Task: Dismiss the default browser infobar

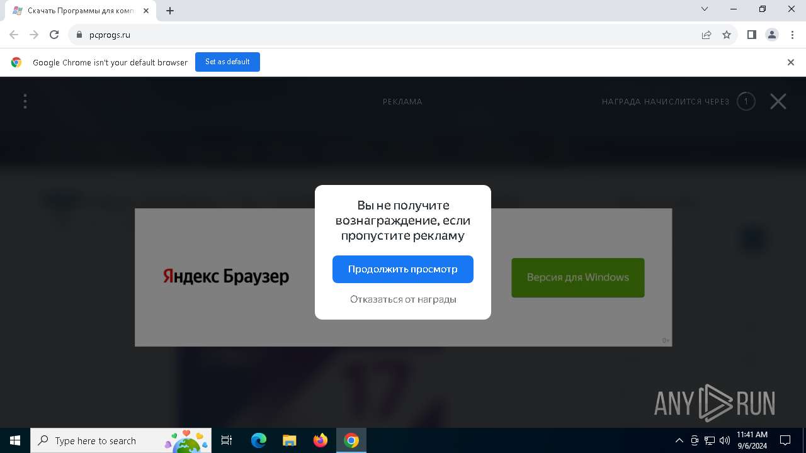Action: [791, 62]
